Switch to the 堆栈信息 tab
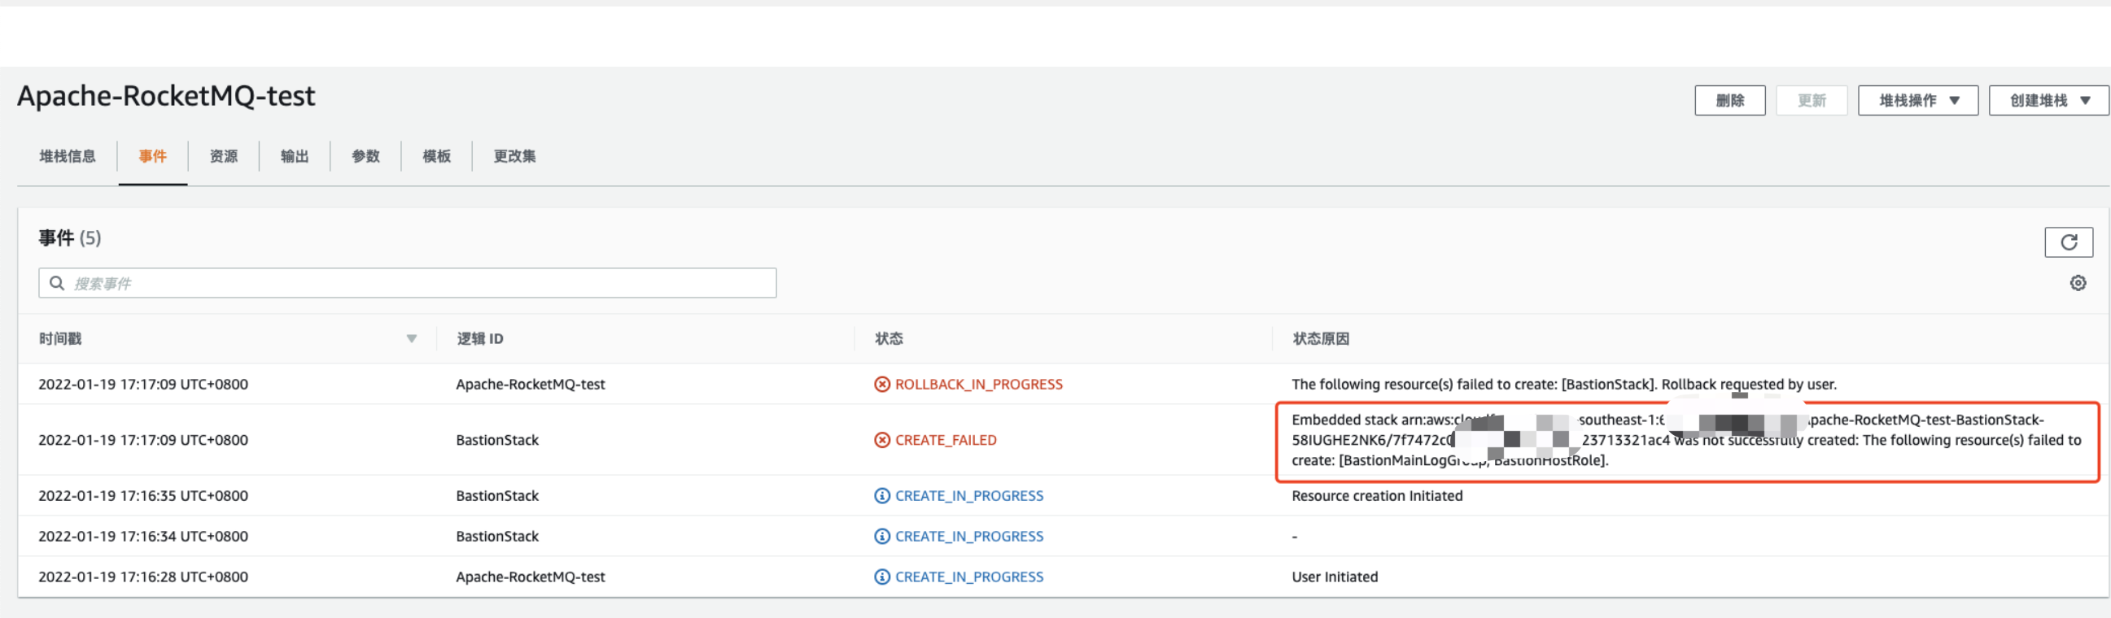Viewport: 2111px width, 618px height. click(68, 156)
